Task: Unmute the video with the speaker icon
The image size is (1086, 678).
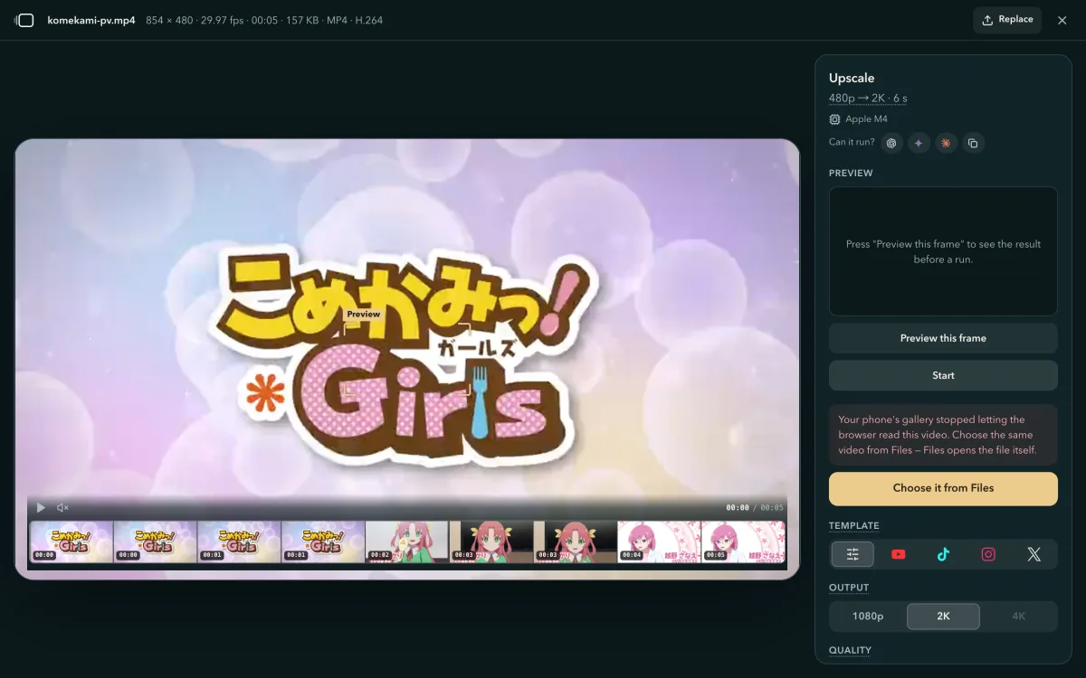Action: [x=62, y=508]
